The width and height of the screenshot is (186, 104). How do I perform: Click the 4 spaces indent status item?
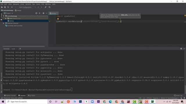(156, 98)
